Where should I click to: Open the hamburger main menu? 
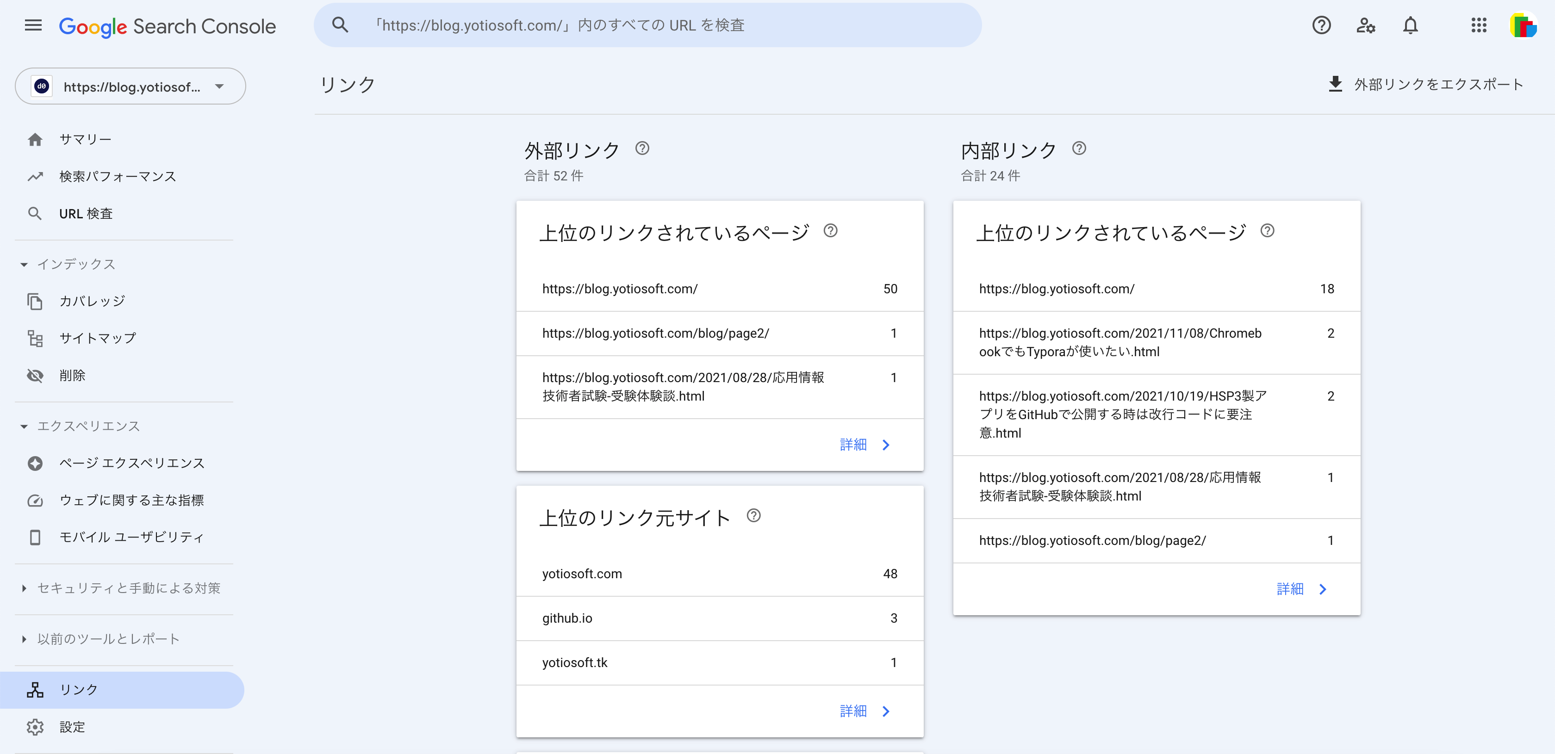[x=33, y=25]
